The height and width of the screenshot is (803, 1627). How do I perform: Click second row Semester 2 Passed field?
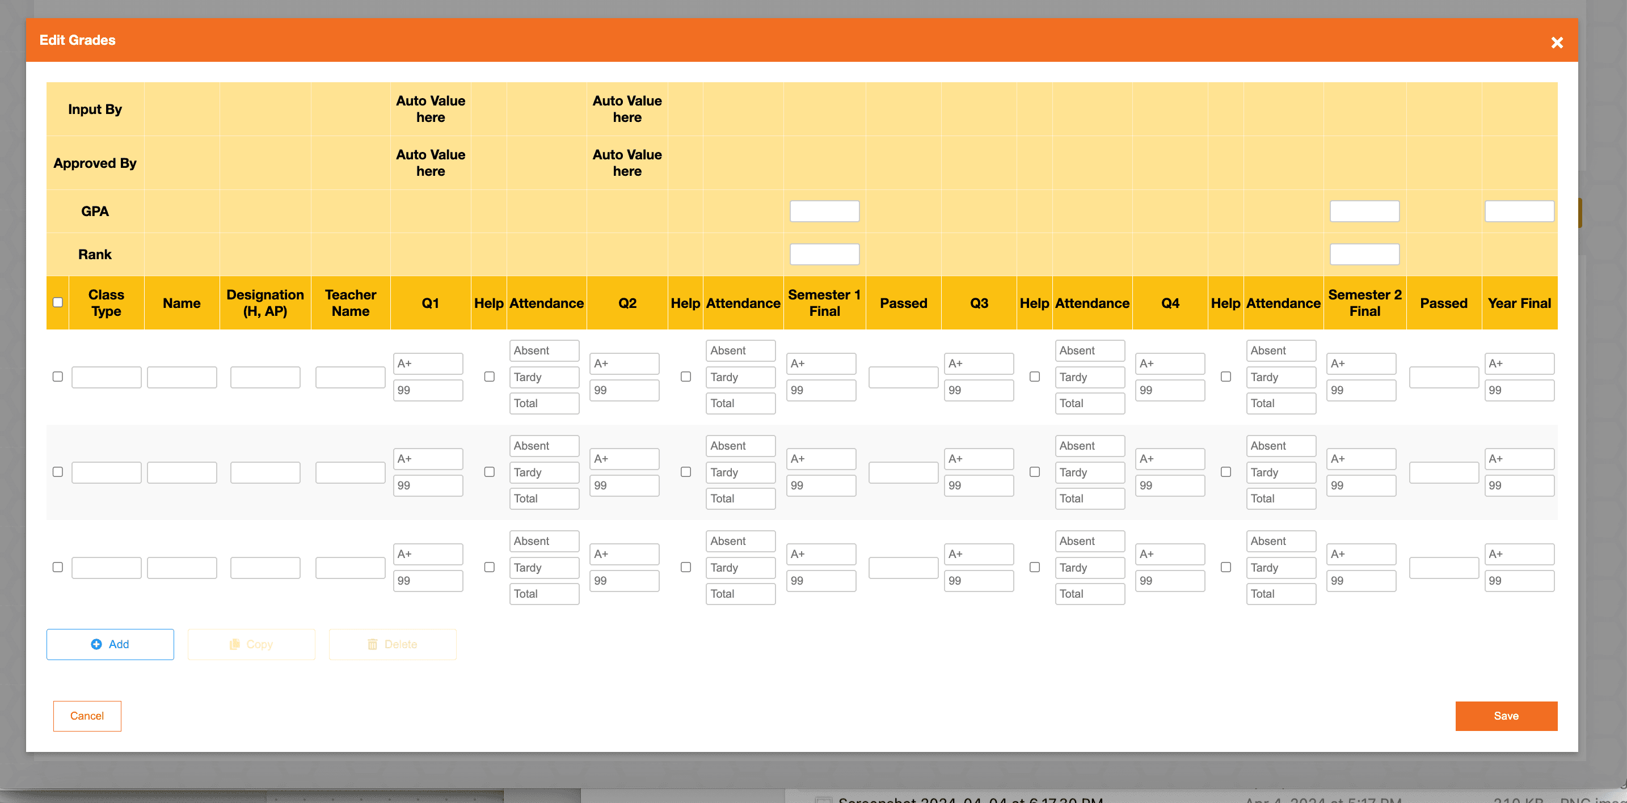point(1444,473)
